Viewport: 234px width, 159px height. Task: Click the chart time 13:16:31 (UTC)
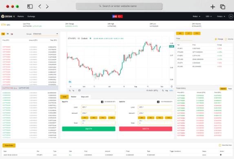pyautogui.click(x=152, y=91)
